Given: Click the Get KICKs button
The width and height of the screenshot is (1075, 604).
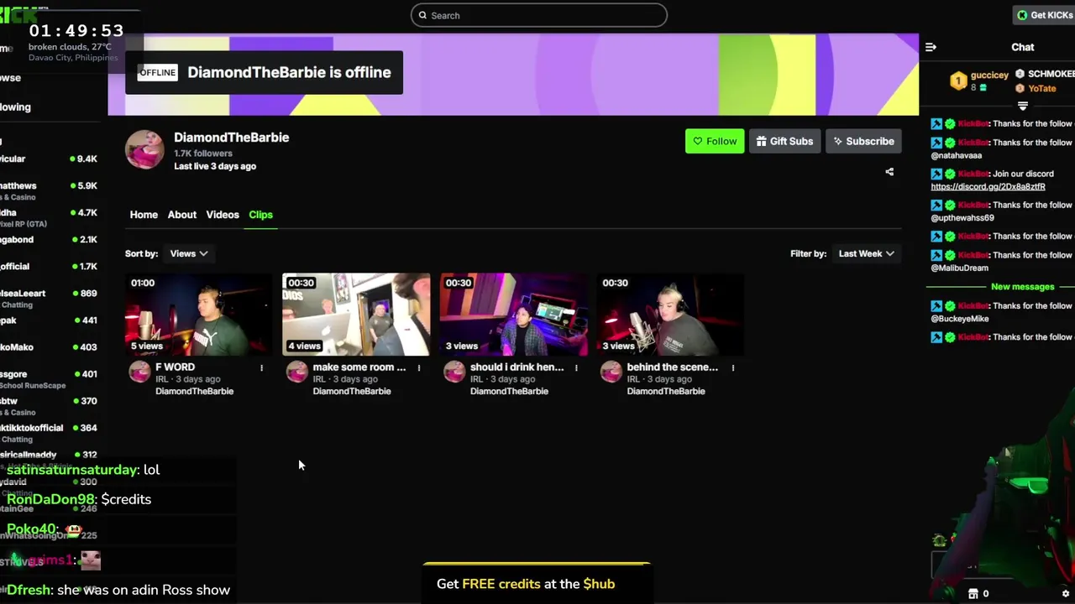Looking at the screenshot, I should 1044,15.
